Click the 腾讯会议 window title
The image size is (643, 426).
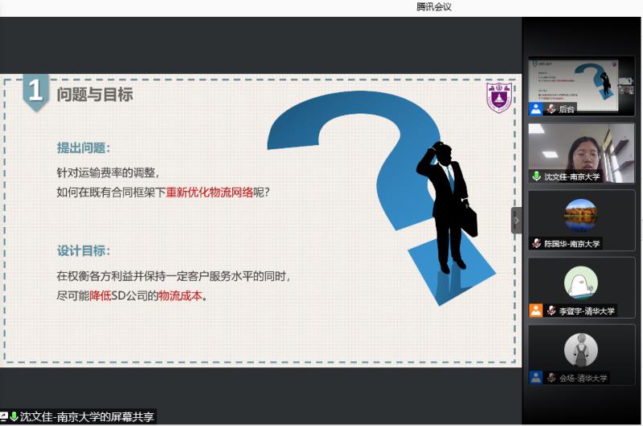[x=434, y=6]
